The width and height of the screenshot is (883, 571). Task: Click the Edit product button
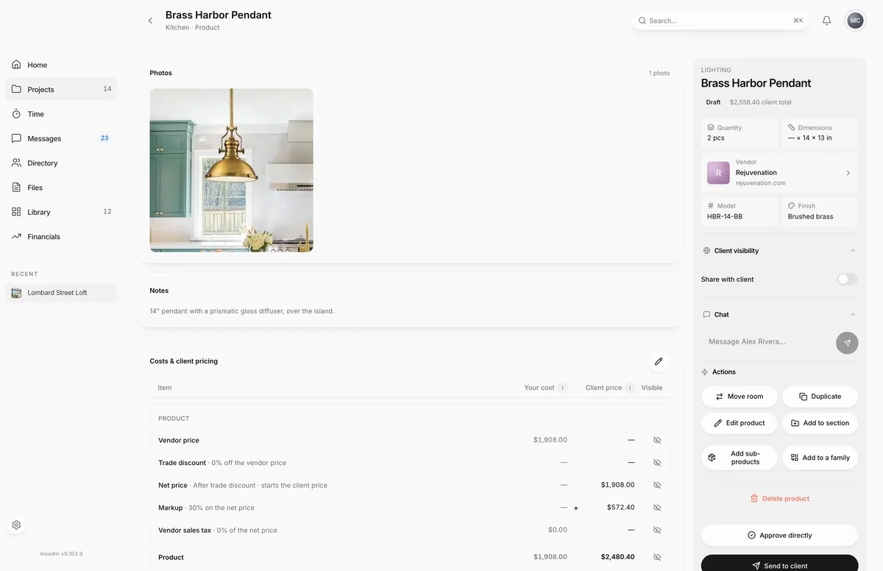[739, 423]
